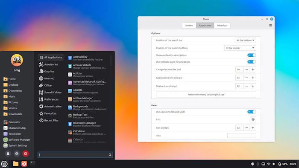
Task: Click the log out button
Action: coord(17,154)
